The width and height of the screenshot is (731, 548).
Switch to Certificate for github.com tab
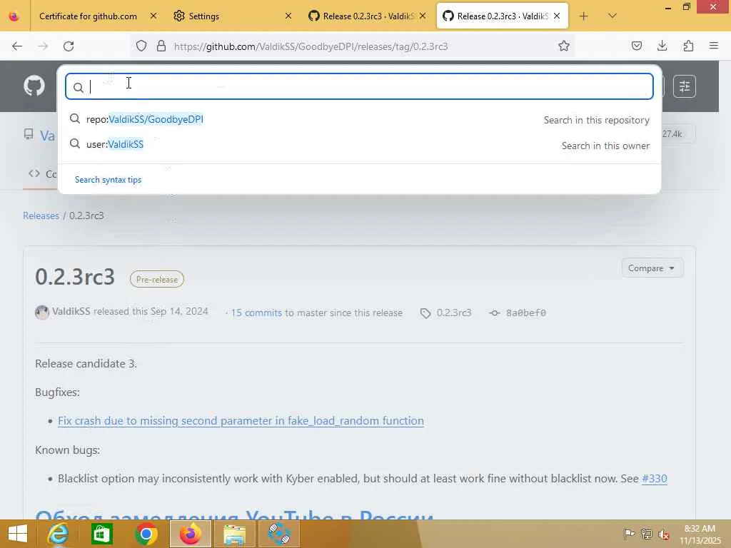[x=88, y=16]
